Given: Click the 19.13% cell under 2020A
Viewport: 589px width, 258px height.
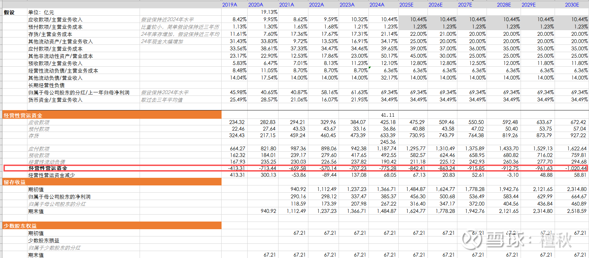Looking at the screenshot, I should (x=269, y=12).
